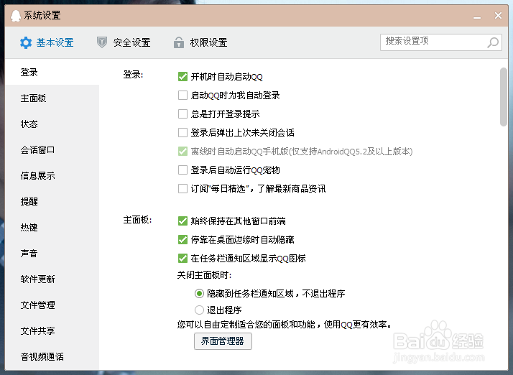Click the QQ penguin icon in title bar
This screenshot has width=513, height=375.
click(15, 15)
